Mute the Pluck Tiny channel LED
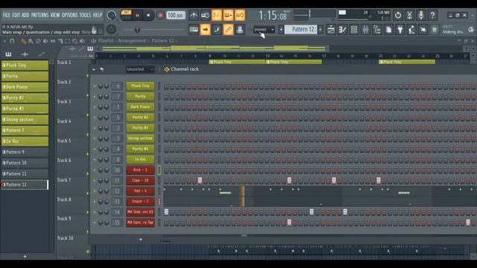The image size is (477, 268). [95, 86]
